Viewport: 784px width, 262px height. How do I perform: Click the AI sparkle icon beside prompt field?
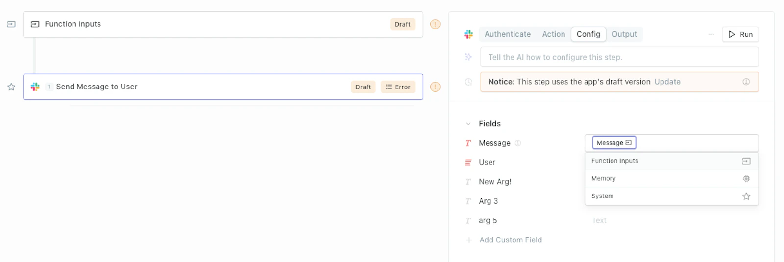468,57
